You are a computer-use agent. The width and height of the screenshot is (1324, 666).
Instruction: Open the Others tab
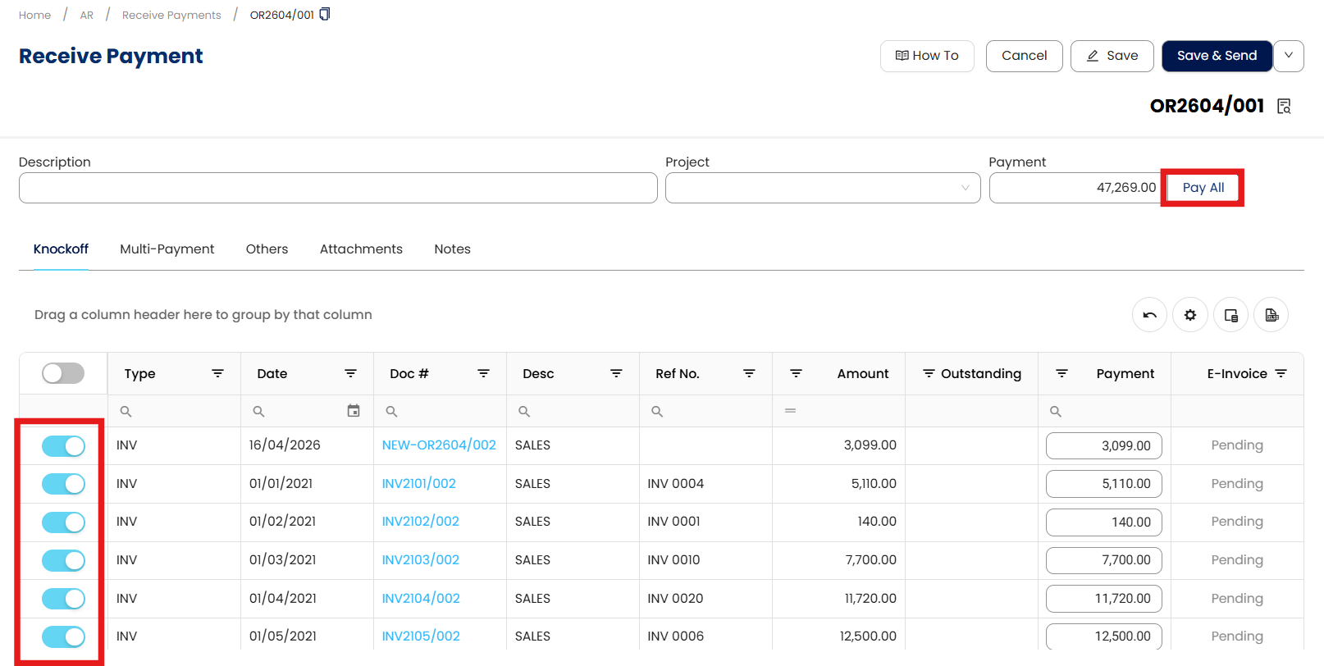coord(267,249)
